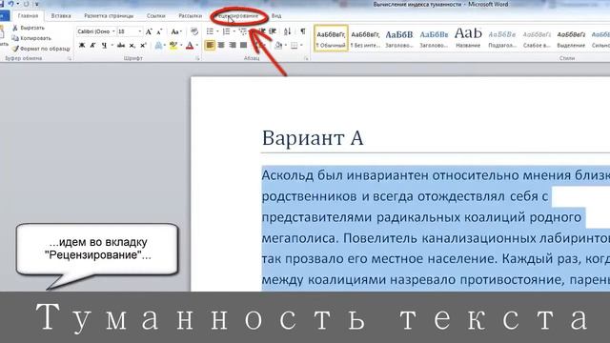Apply the Подзагол... style
This screenshot has height=343, width=610.
pos(502,38)
